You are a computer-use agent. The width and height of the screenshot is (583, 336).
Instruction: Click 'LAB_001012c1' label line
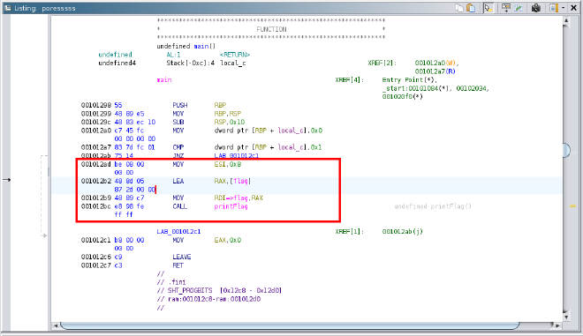[178, 232]
